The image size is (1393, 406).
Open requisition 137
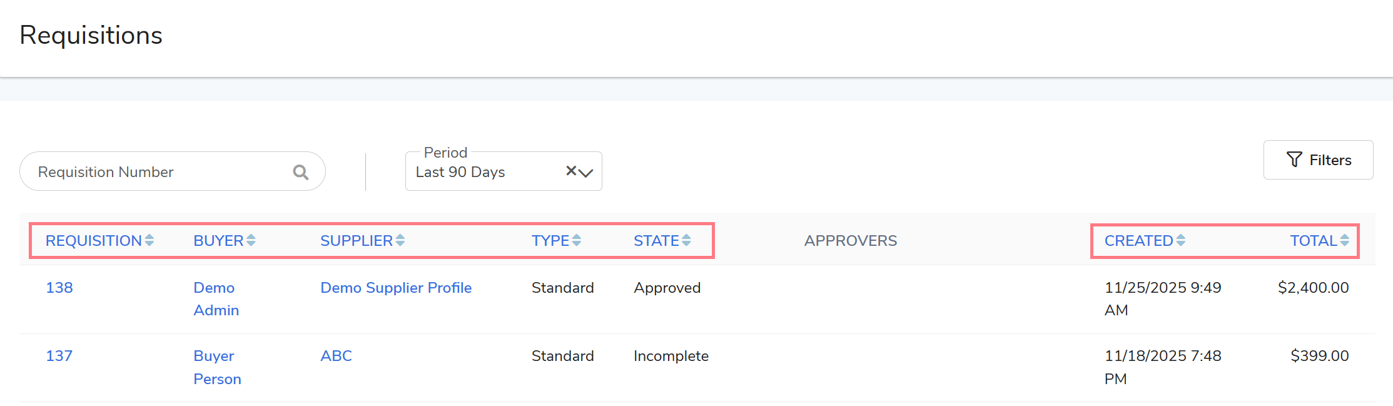(x=59, y=356)
